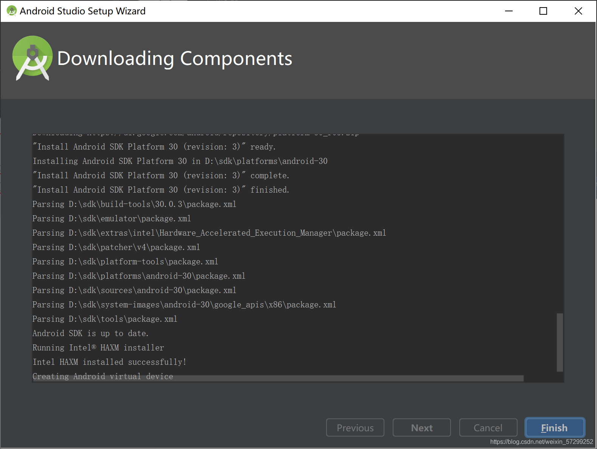Click the Finish button
This screenshot has height=449, width=597.
click(x=555, y=427)
